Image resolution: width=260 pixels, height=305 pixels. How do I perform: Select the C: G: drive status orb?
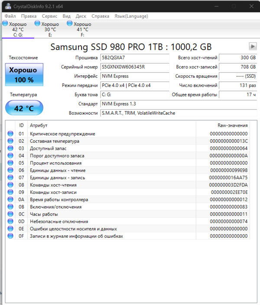pos(5,23)
